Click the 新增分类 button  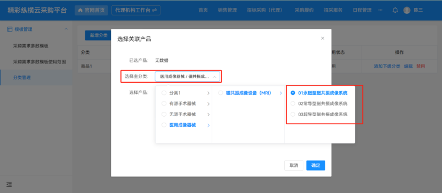(98, 35)
